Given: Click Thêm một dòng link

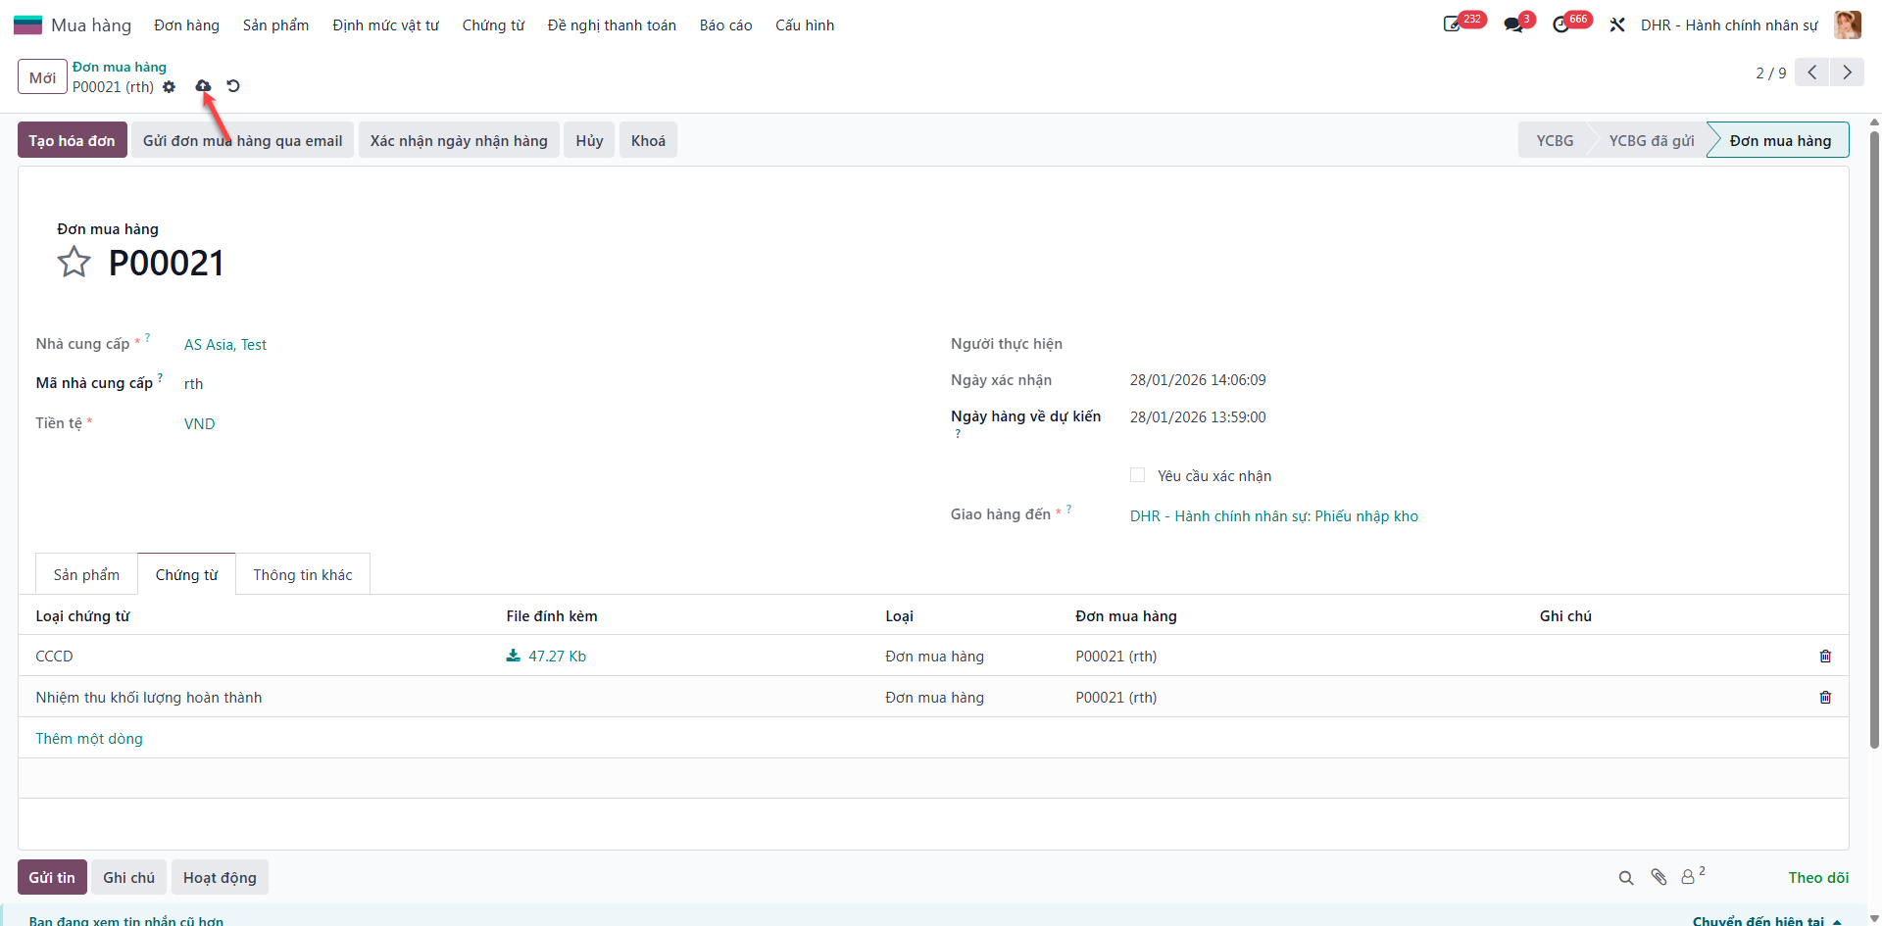Looking at the screenshot, I should [x=89, y=739].
